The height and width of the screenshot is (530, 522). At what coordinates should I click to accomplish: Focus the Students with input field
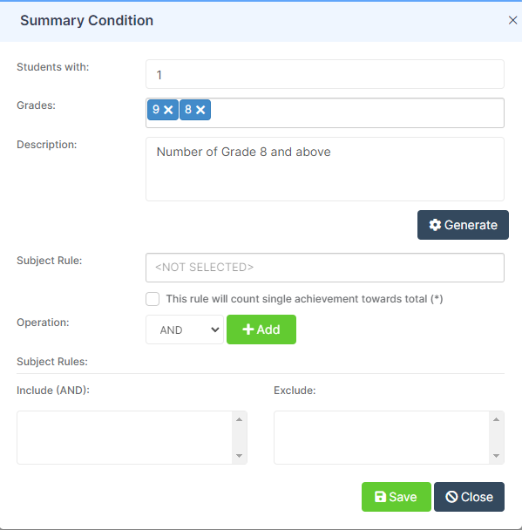(x=325, y=74)
